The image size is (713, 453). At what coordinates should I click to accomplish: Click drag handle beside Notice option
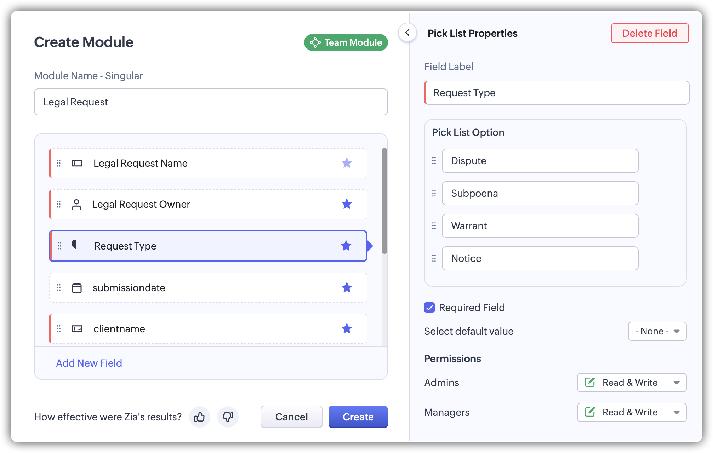(434, 258)
